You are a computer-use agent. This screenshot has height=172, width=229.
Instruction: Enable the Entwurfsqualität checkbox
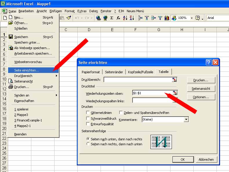pyautogui.click(x=88, y=124)
